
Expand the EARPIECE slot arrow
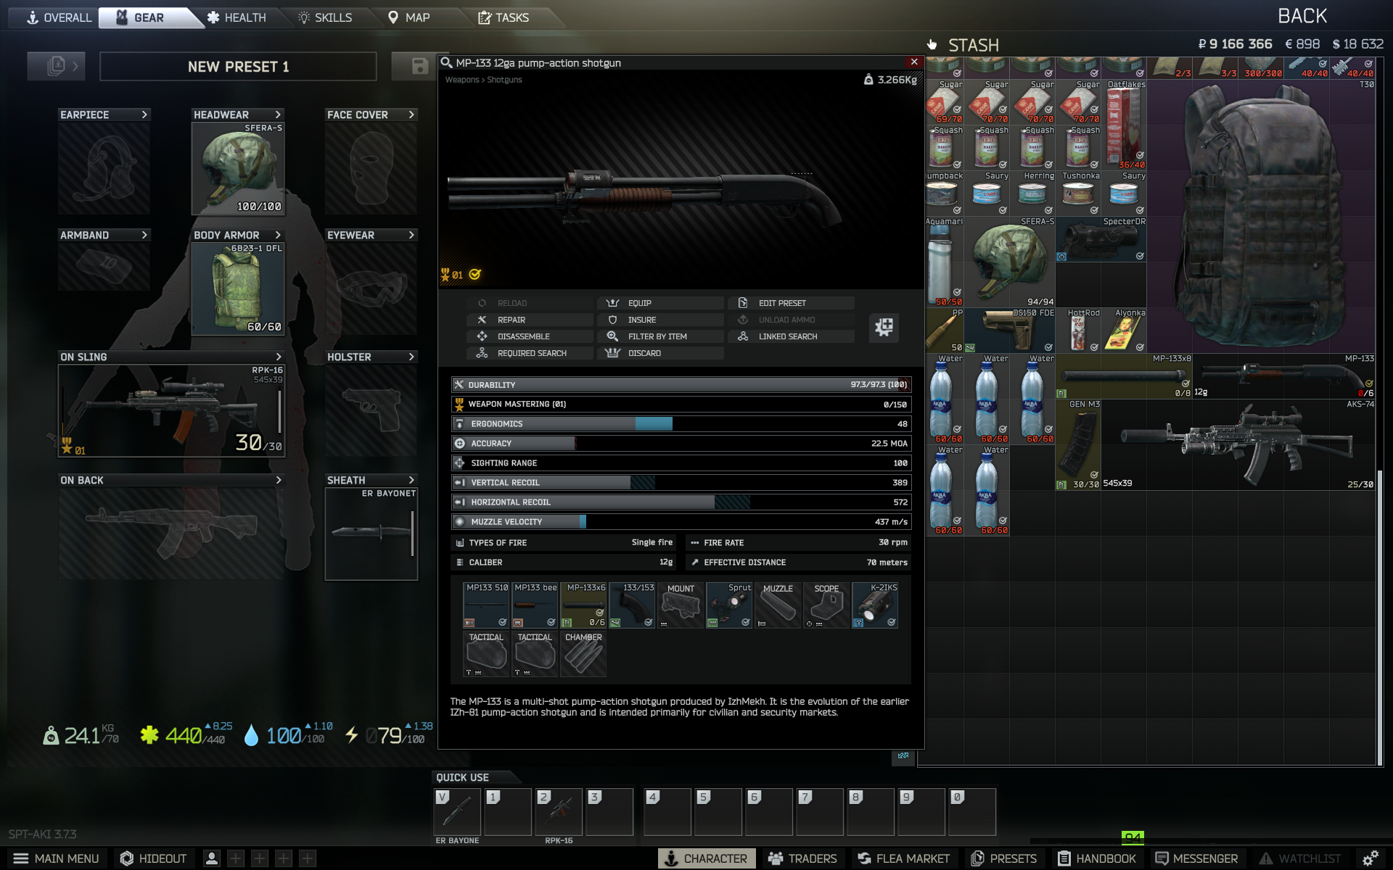(x=144, y=115)
